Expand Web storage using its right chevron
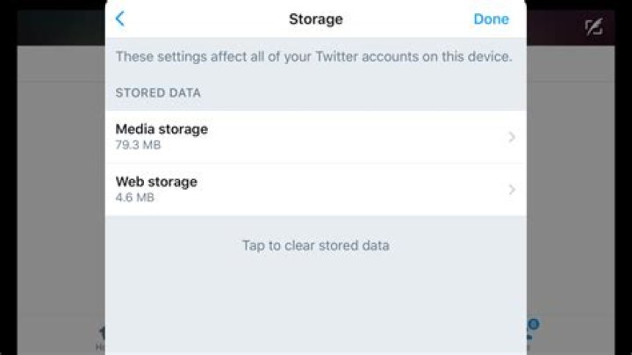This screenshot has height=355, width=632. pyautogui.click(x=512, y=189)
